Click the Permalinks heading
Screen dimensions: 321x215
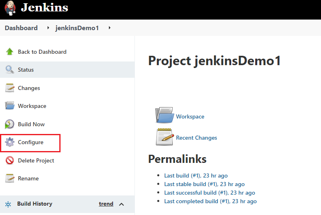click(177, 159)
